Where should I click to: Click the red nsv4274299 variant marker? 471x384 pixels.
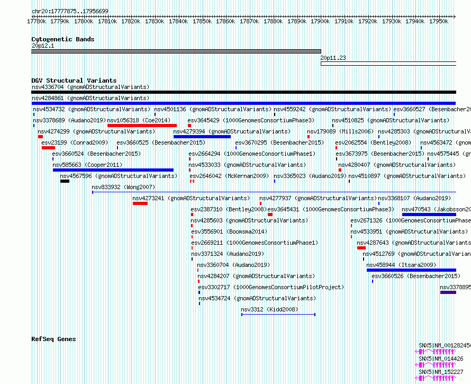40,137
